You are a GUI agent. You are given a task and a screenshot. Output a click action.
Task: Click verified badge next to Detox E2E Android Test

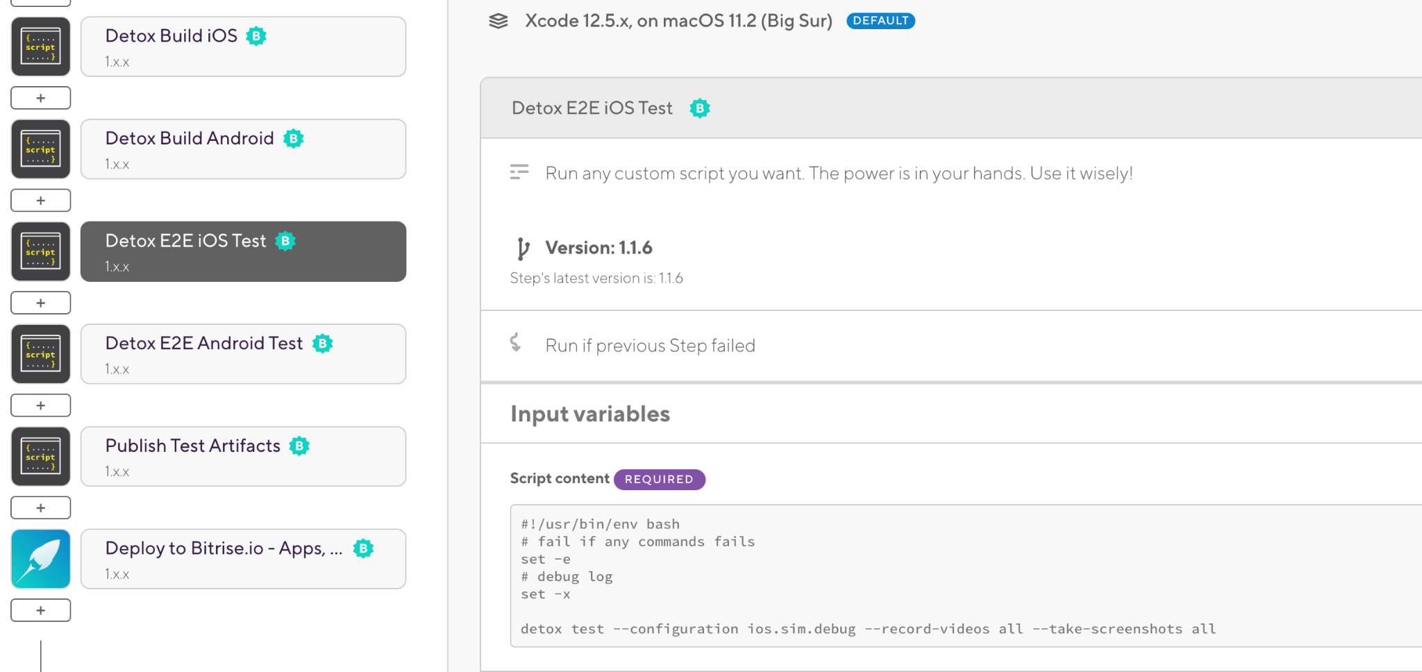coord(322,344)
